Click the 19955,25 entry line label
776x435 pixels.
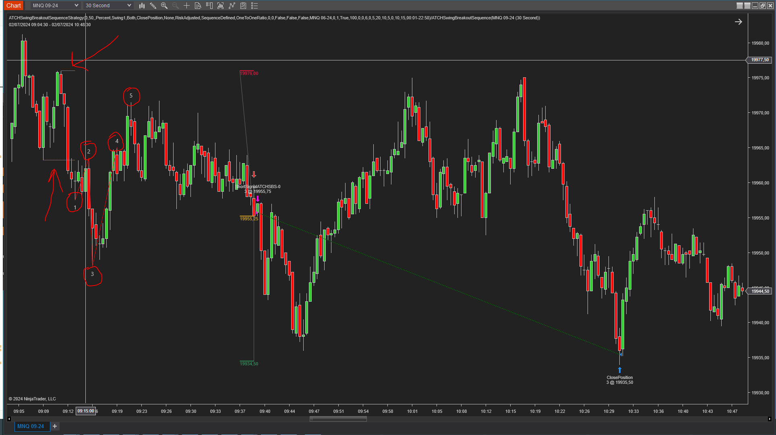pyautogui.click(x=249, y=219)
